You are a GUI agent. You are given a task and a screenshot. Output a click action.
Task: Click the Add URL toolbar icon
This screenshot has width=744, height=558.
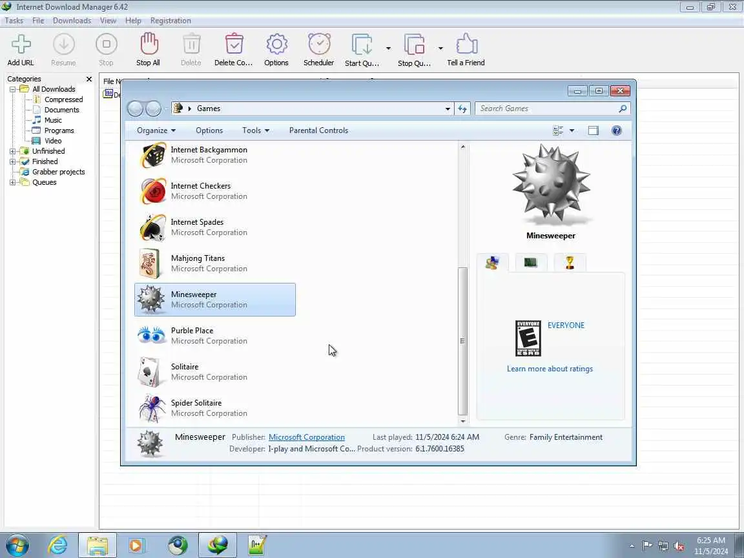coord(21,49)
